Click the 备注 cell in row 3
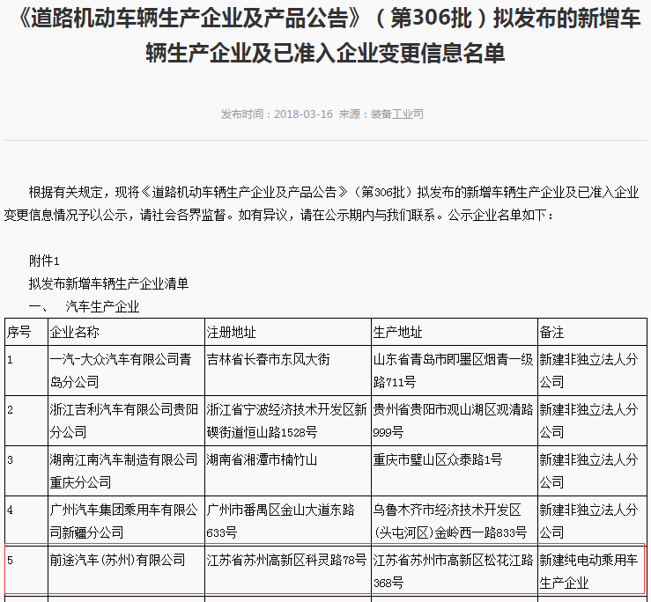The height and width of the screenshot is (602, 651). coord(593,471)
